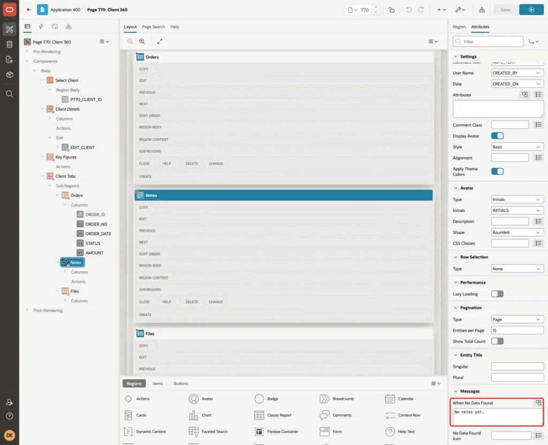Open SQL Workshop database icon
The width and height of the screenshot is (548, 445).
(10, 44)
